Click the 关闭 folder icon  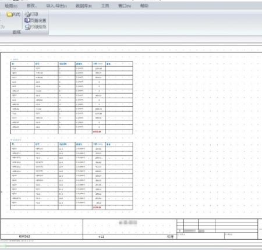click(9, 14)
